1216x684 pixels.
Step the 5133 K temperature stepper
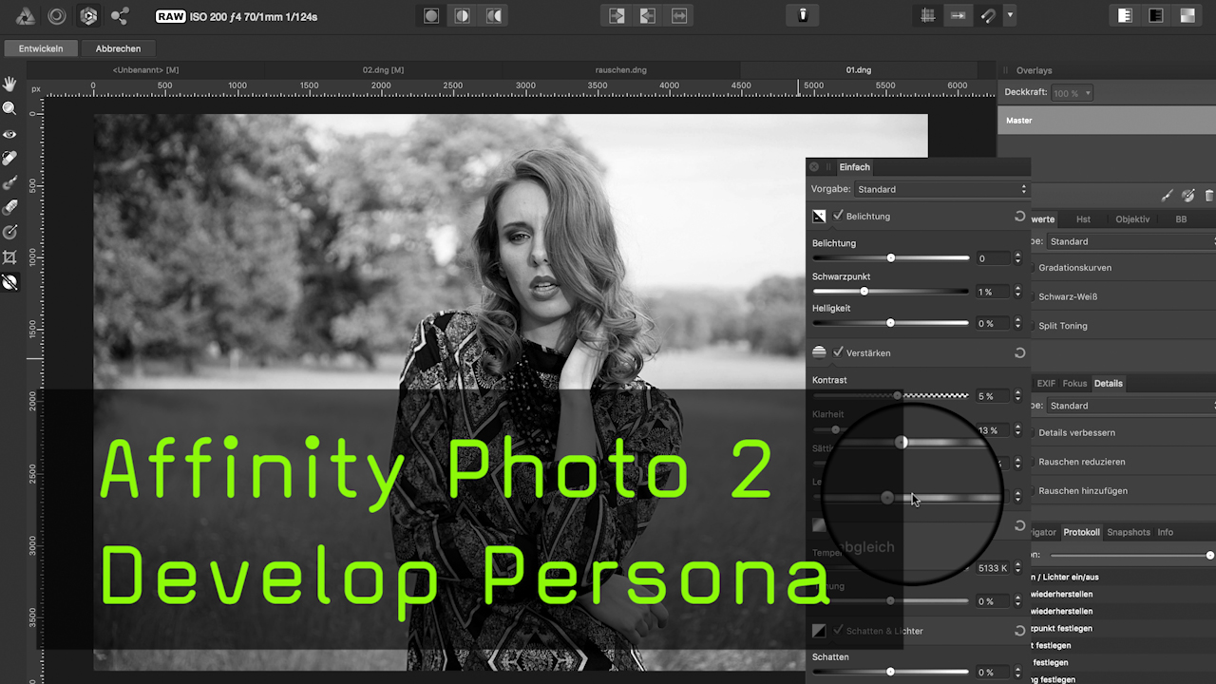coord(1017,568)
